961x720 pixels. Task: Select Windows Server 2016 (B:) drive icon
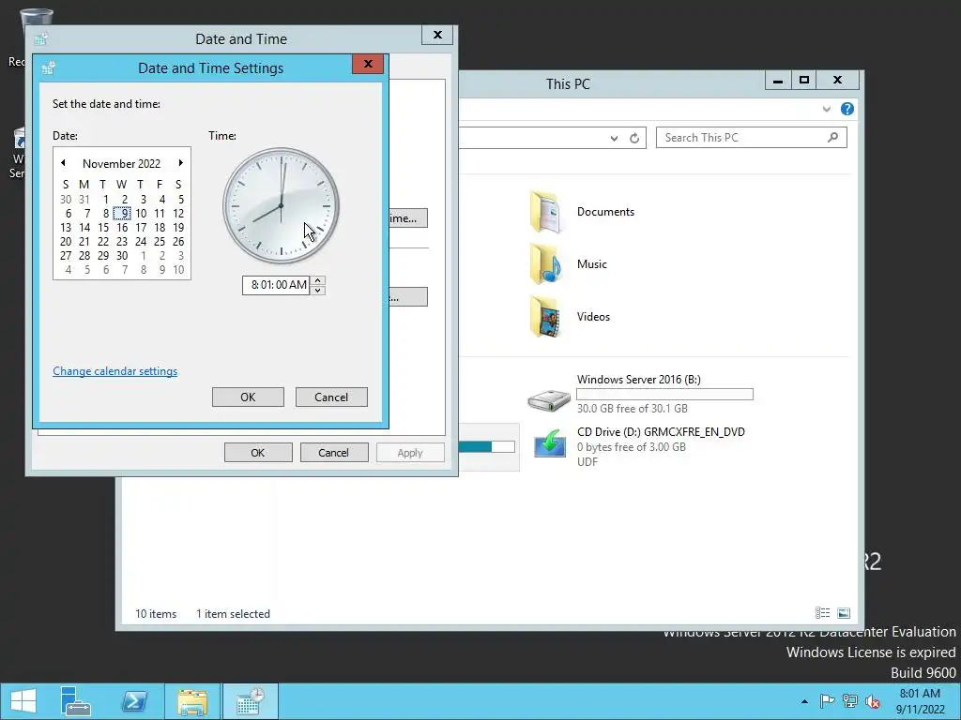548,399
